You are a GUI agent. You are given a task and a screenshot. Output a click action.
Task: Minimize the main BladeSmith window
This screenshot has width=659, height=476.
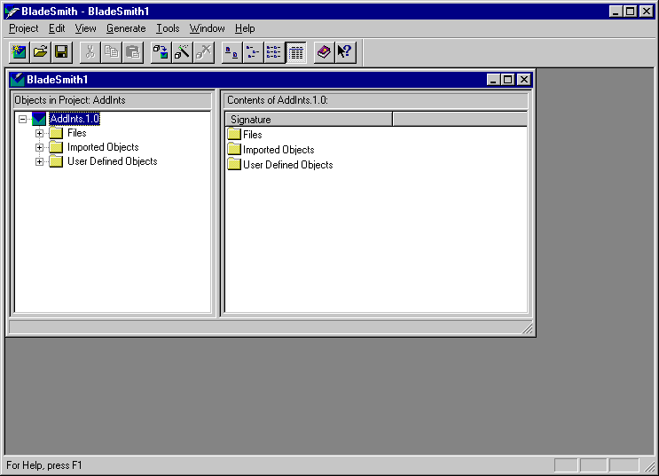tap(616, 12)
